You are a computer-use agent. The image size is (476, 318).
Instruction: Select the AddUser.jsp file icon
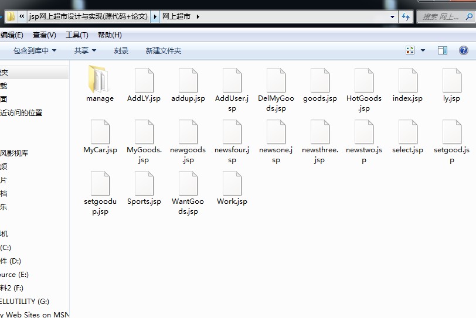click(x=232, y=80)
